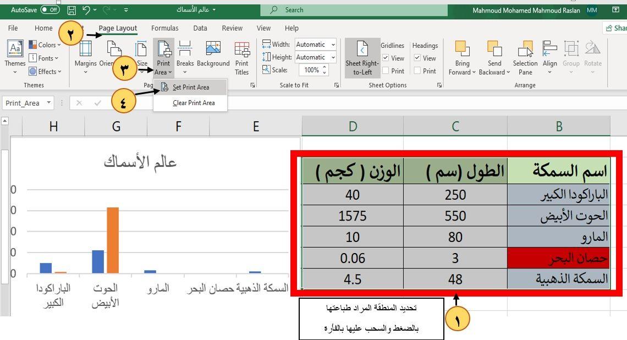The width and height of the screenshot is (627, 340).
Task: Uncheck the Gridlines View checkbox
Action: (x=386, y=58)
